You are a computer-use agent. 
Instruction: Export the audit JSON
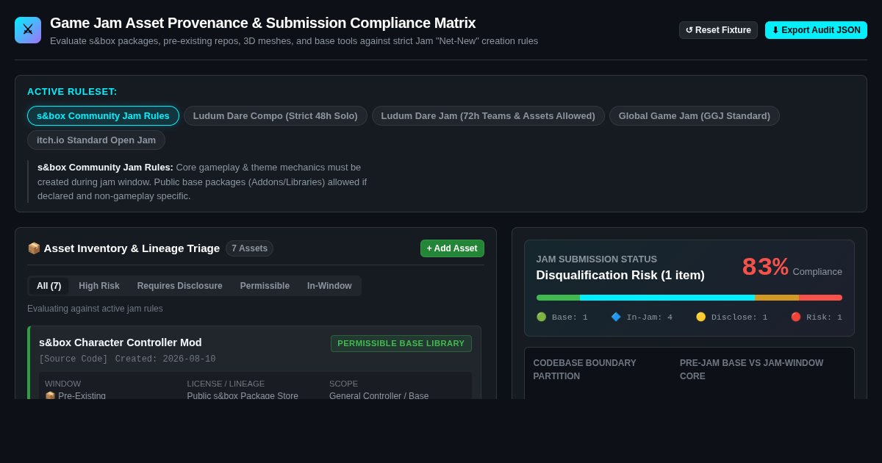click(816, 30)
